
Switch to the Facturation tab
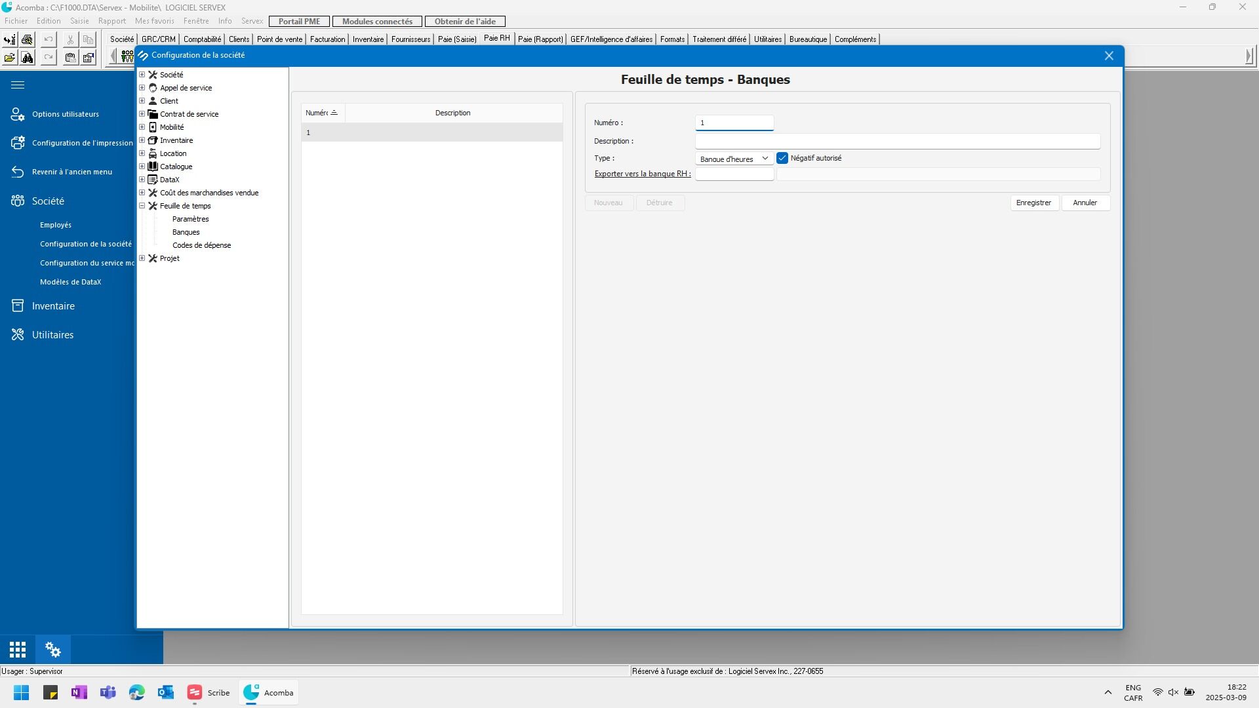[x=327, y=39]
